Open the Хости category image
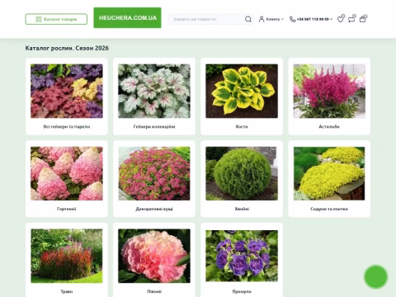This screenshot has width=396, height=297. pyautogui.click(x=242, y=91)
